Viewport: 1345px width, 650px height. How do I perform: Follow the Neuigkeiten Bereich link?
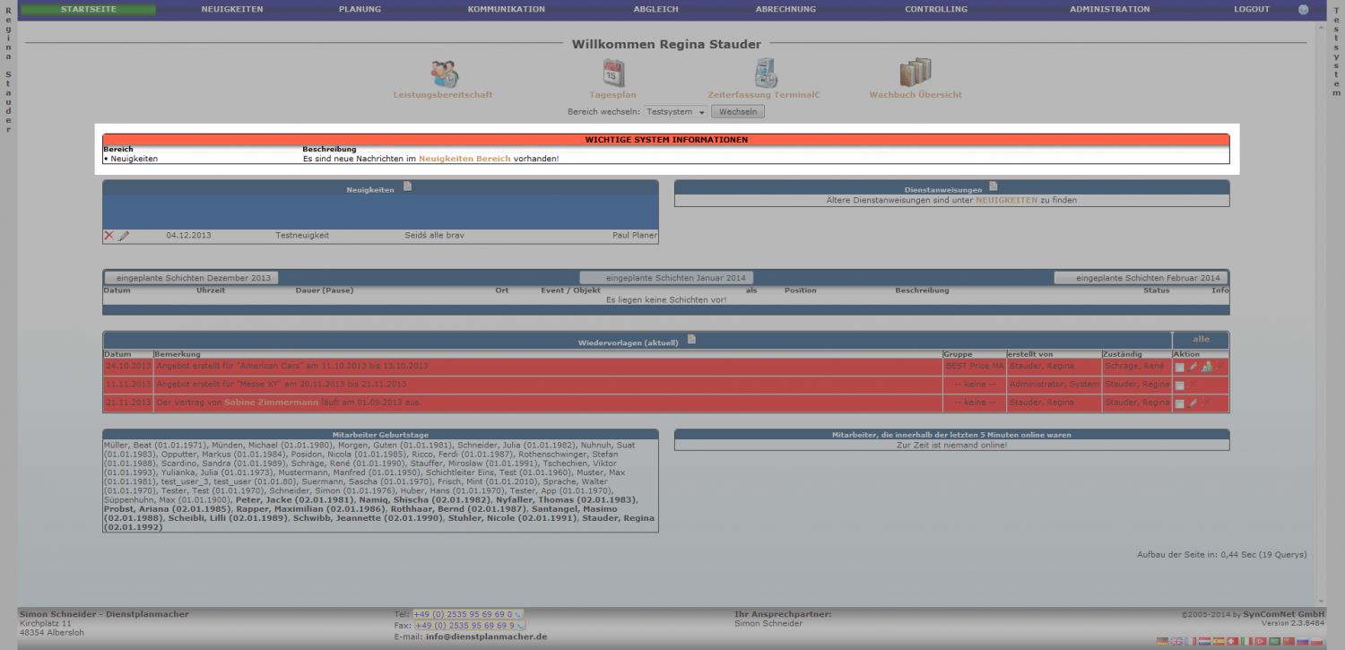tap(464, 159)
